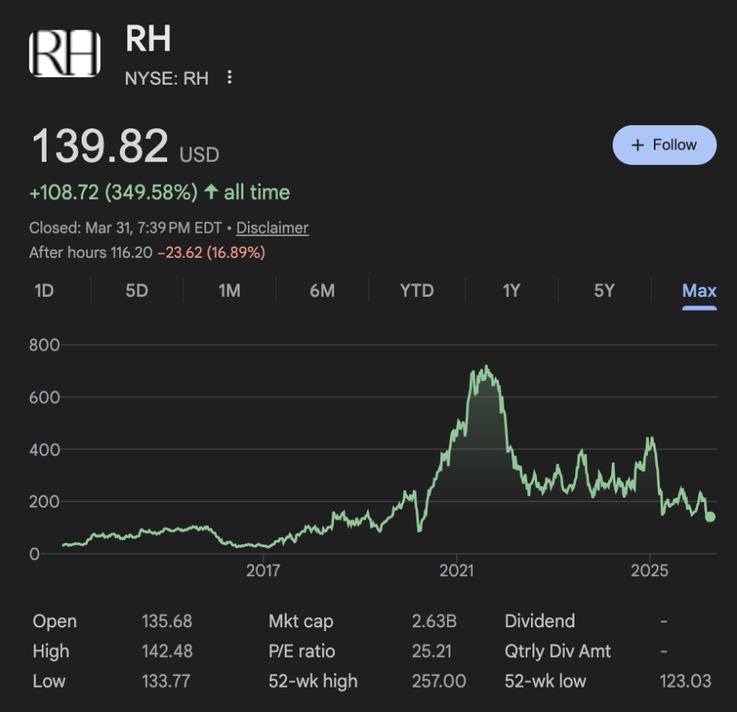Click the Dividend label

539,621
